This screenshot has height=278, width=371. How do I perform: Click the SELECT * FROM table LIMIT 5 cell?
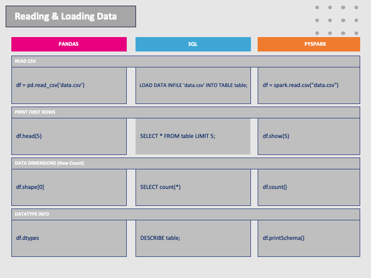tap(193, 136)
